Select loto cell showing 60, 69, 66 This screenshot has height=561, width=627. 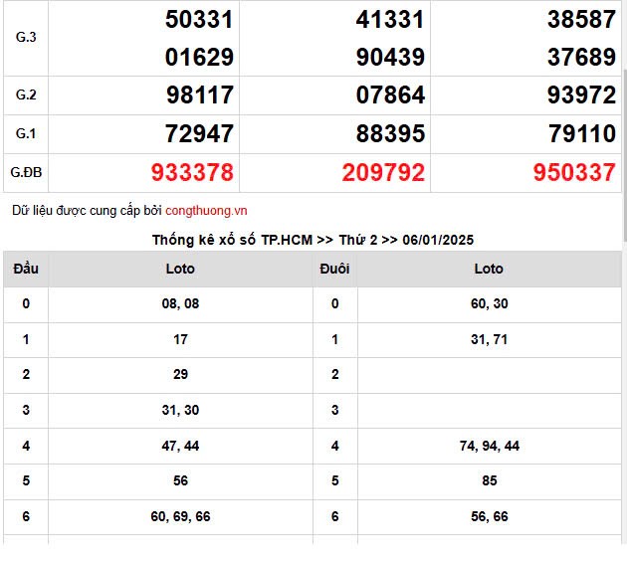tap(180, 517)
